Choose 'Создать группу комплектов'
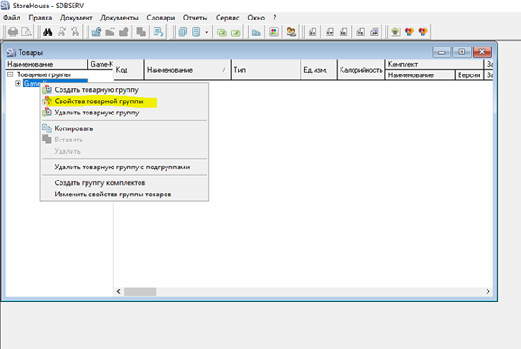Screen dimensions: 521x349 click(x=125, y=182)
